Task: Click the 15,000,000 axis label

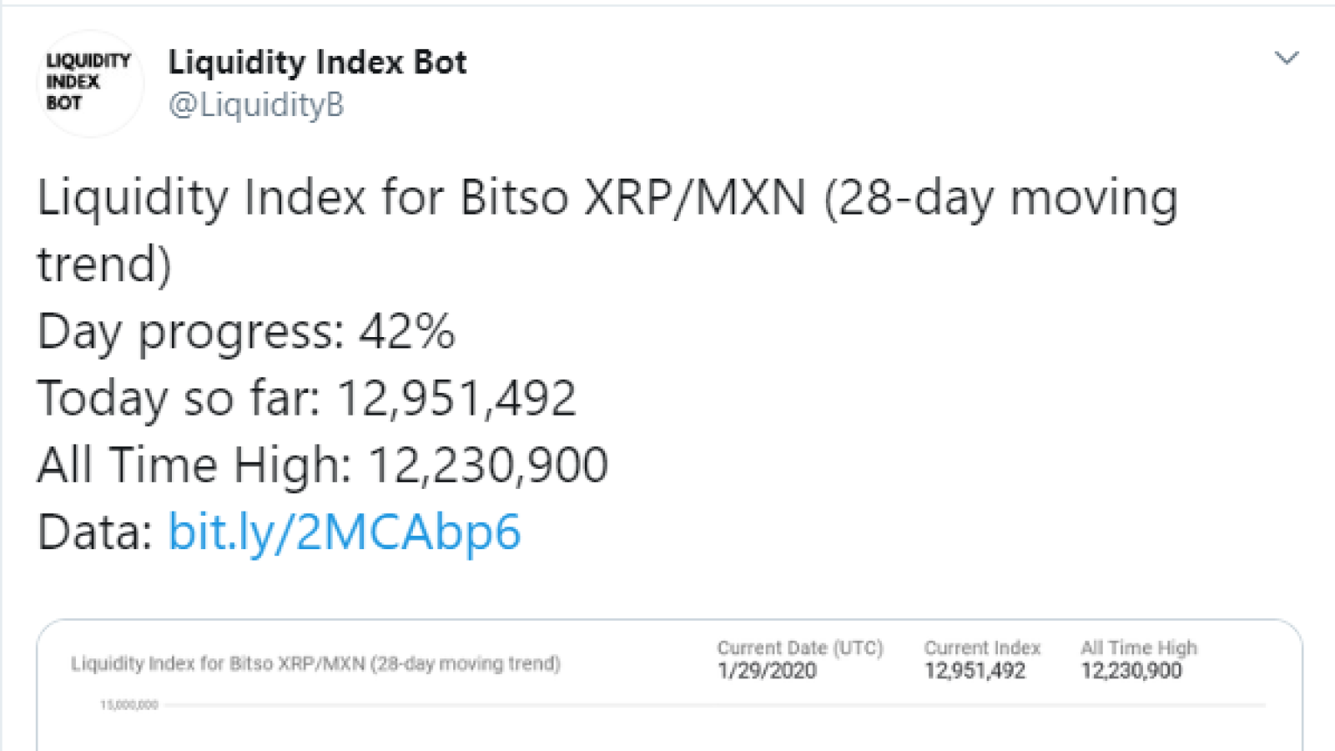Action: (x=129, y=705)
